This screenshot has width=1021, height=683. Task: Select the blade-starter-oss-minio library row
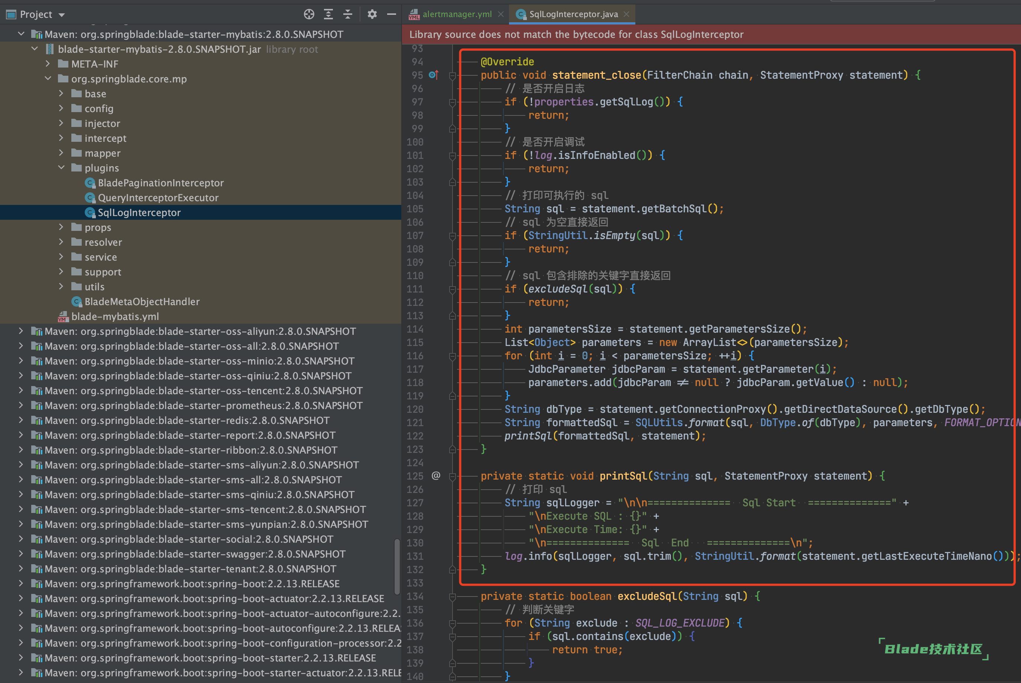click(201, 361)
